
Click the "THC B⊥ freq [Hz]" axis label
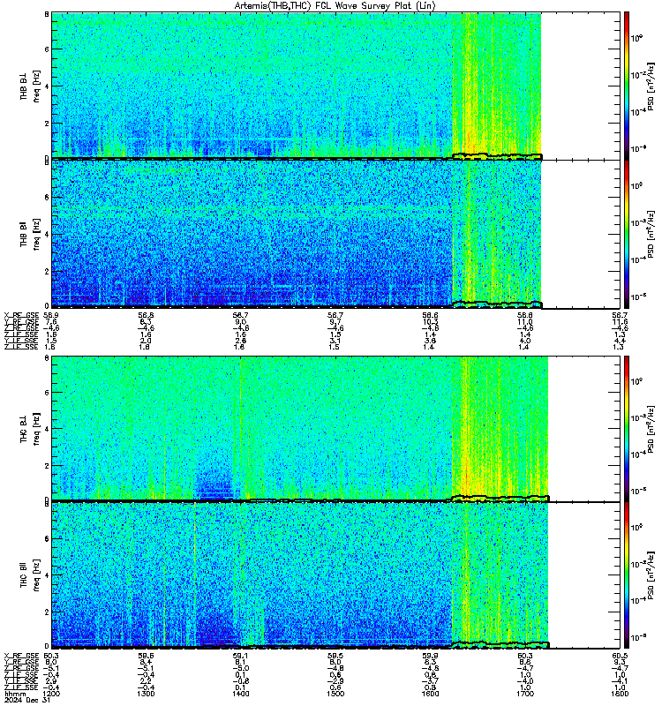tap(30, 428)
